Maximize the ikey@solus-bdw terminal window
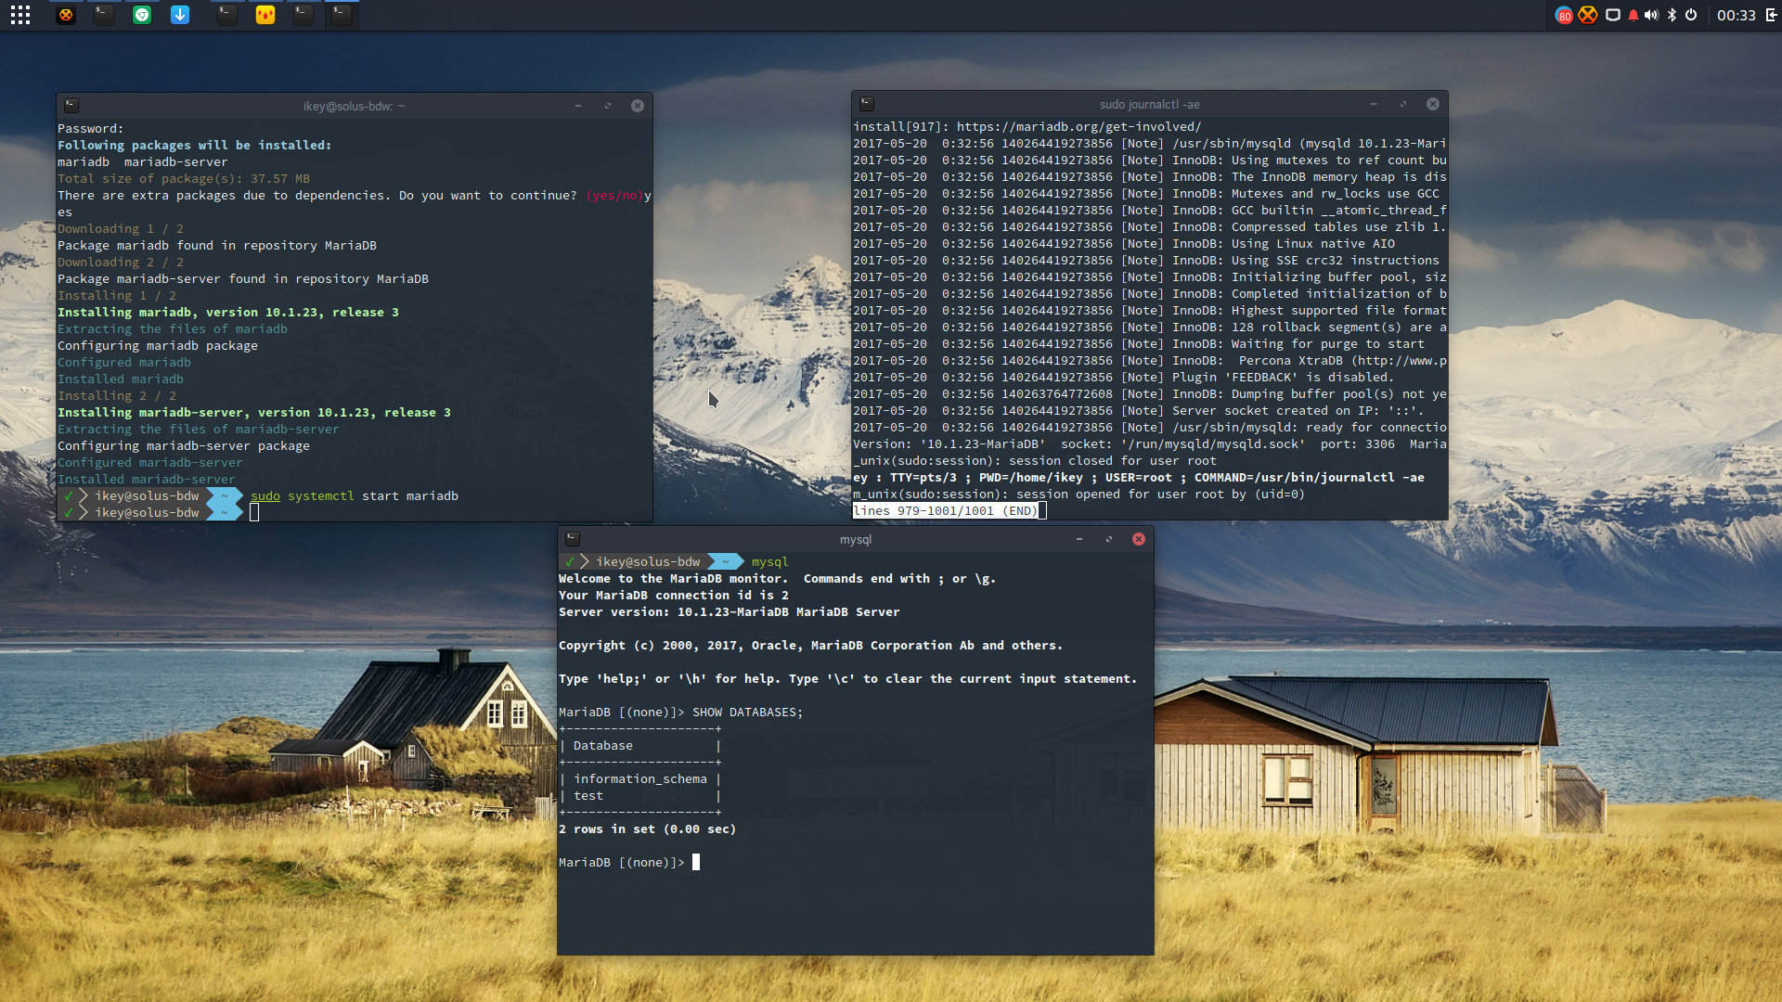This screenshot has width=1782, height=1002. click(608, 106)
